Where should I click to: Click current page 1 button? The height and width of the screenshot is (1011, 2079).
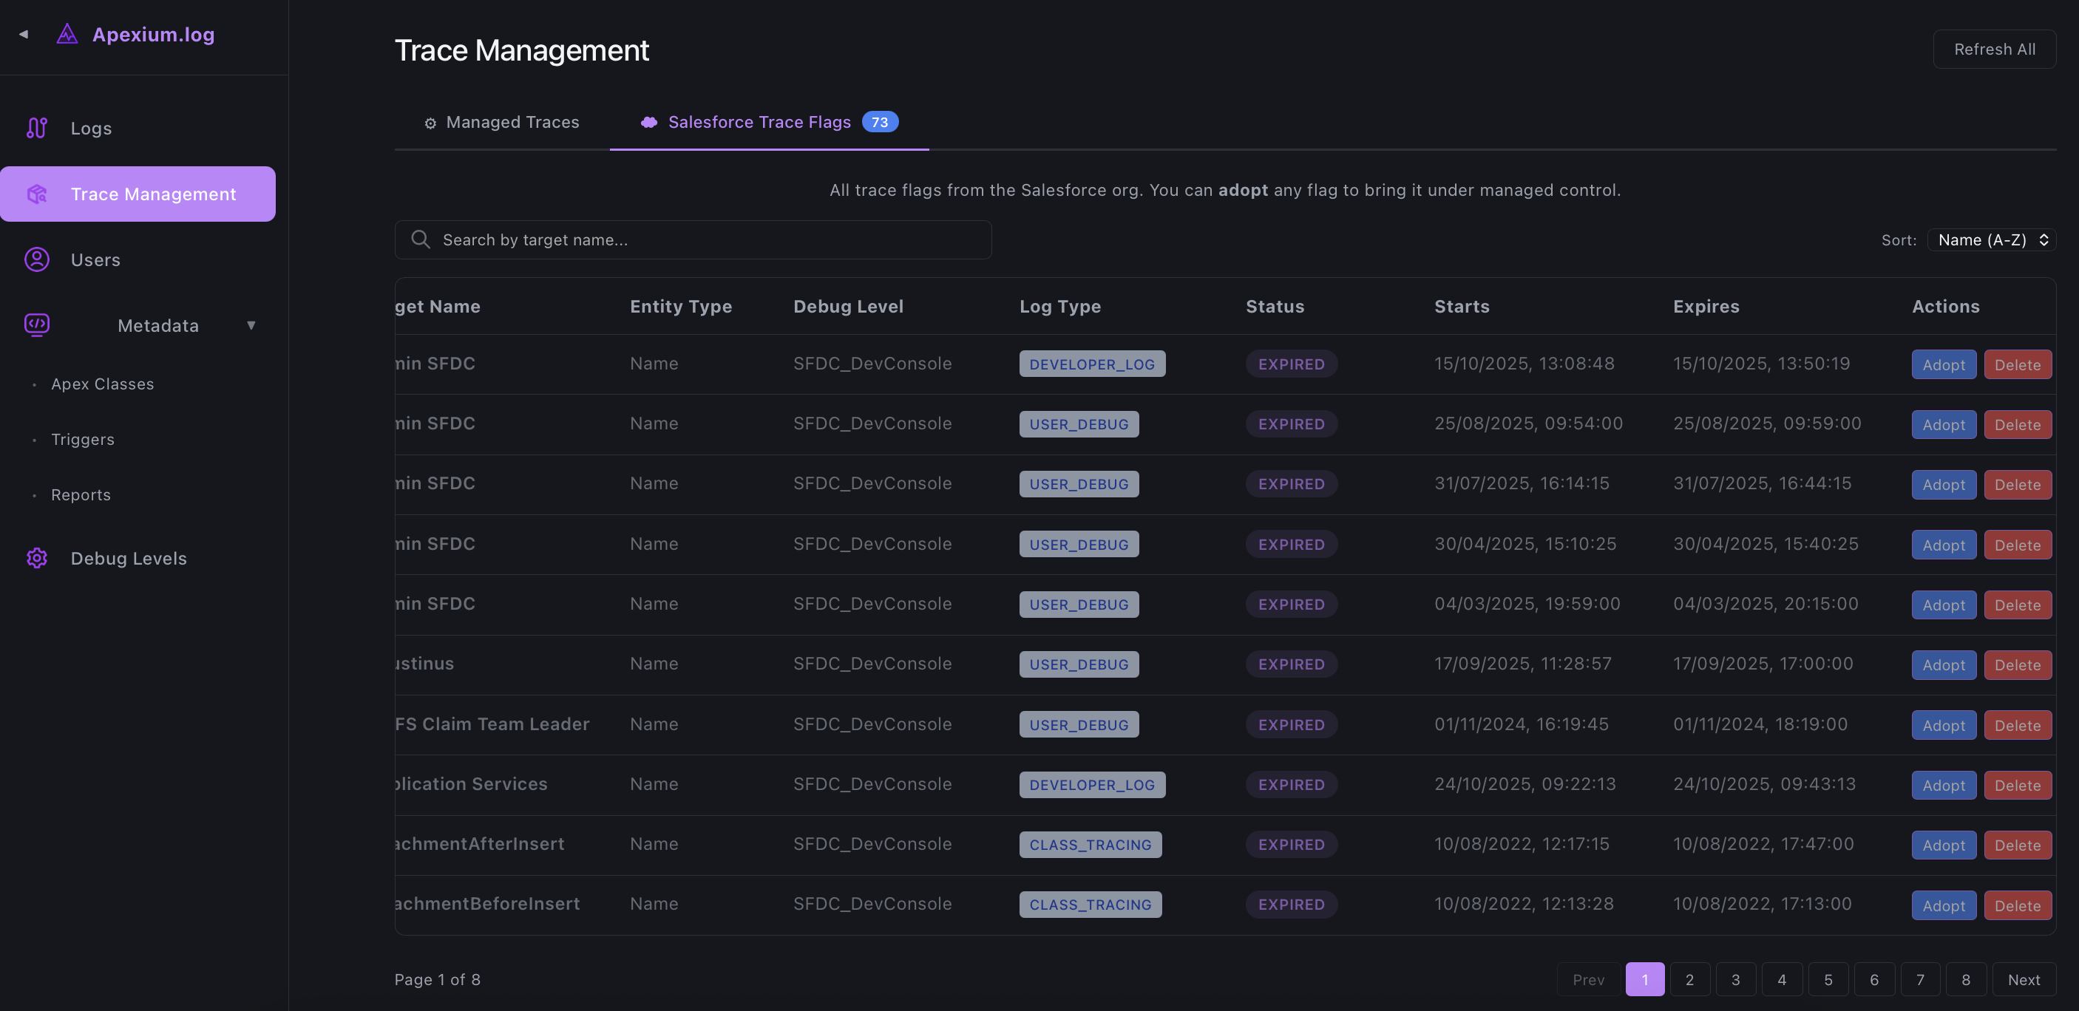1645,979
